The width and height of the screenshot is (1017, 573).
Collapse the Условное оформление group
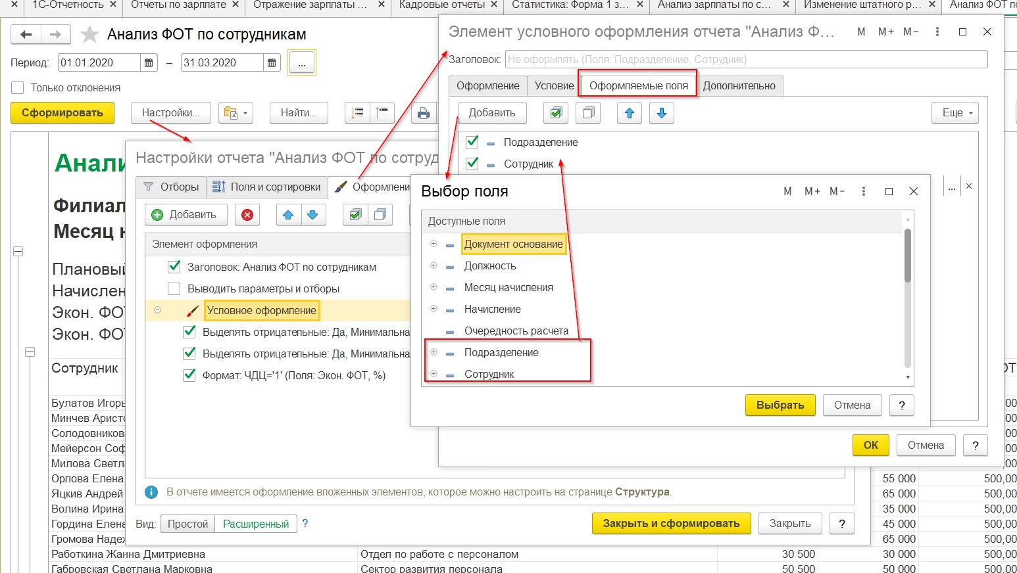click(158, 310)
